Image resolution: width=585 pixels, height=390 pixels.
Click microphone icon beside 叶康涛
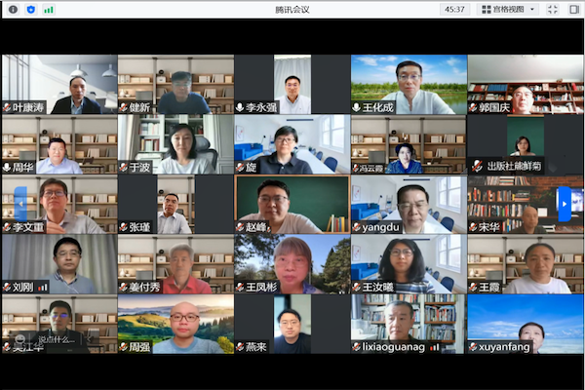(7, 107)
